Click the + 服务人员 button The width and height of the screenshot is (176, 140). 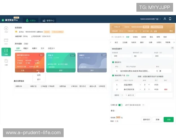[130, 95]
